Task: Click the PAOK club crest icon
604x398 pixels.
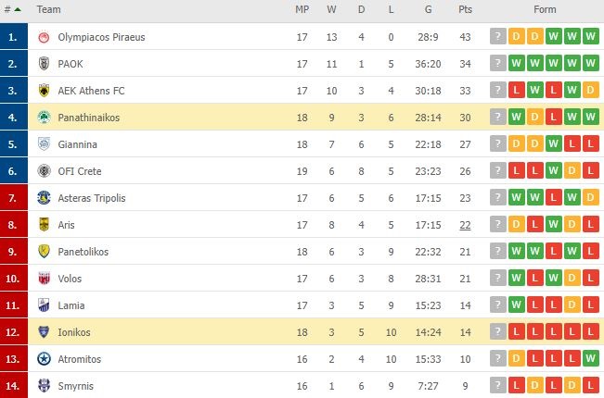Action: (44, 64)
